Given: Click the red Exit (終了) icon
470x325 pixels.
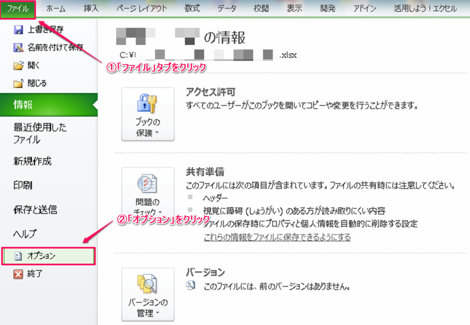Looking at the screenshot, I should point(18,274).
